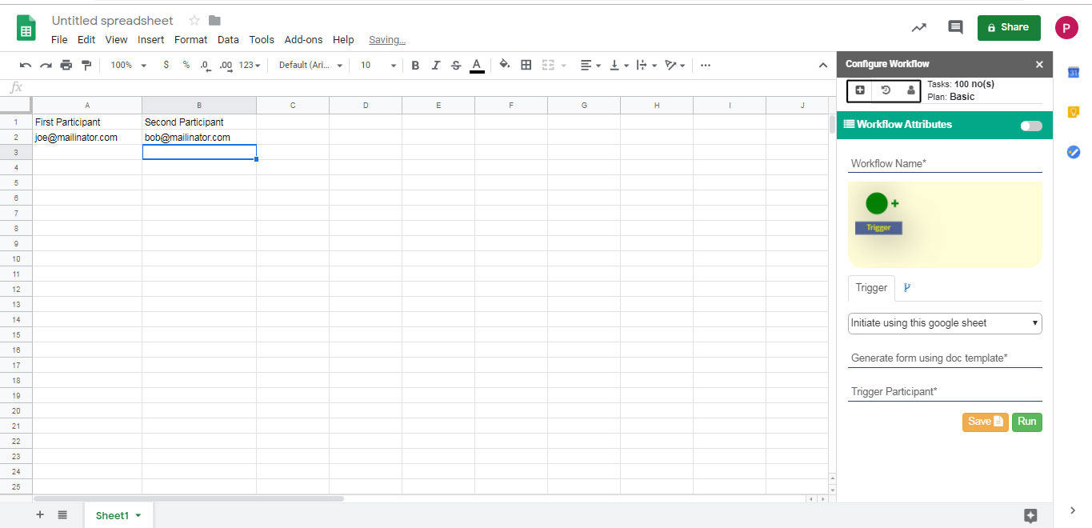The width and height of the screenshot is (1092, 528).
Task: Open the Format menu
Action: [x=190, y=39]
